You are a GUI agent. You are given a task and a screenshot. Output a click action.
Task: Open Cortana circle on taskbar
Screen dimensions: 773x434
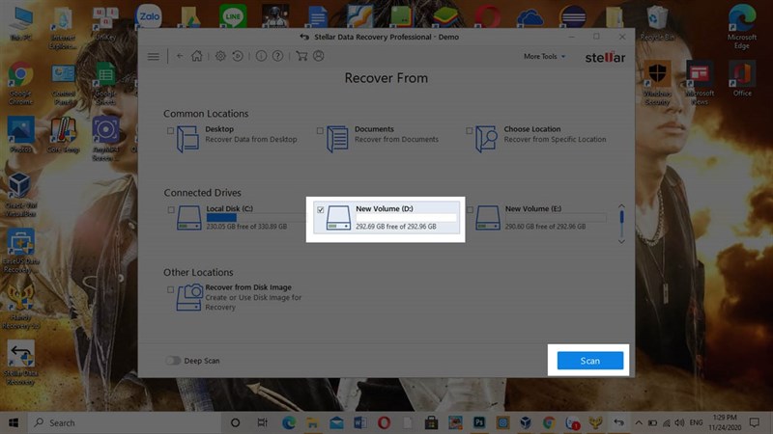pos(235,422)
